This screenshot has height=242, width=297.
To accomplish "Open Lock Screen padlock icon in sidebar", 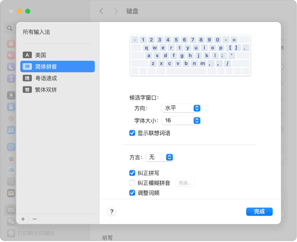I will [11, 95].
